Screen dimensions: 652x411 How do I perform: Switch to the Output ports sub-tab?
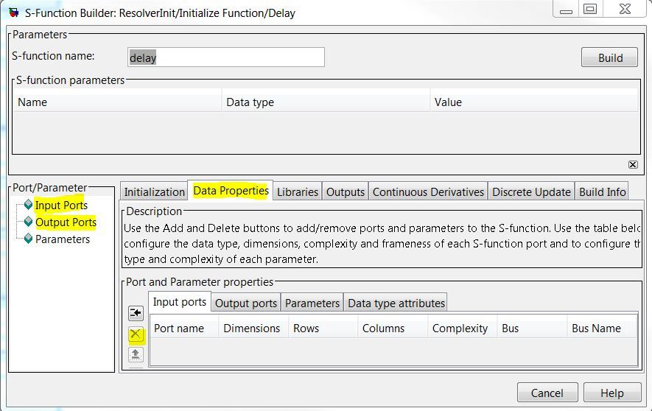click(246, 303)
